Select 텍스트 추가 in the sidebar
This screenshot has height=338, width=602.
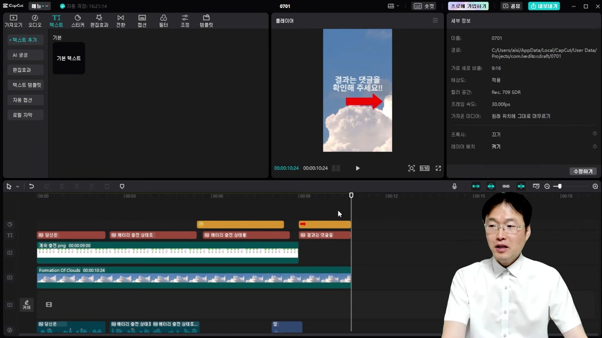pyautogui.click(x=25, y=40)
